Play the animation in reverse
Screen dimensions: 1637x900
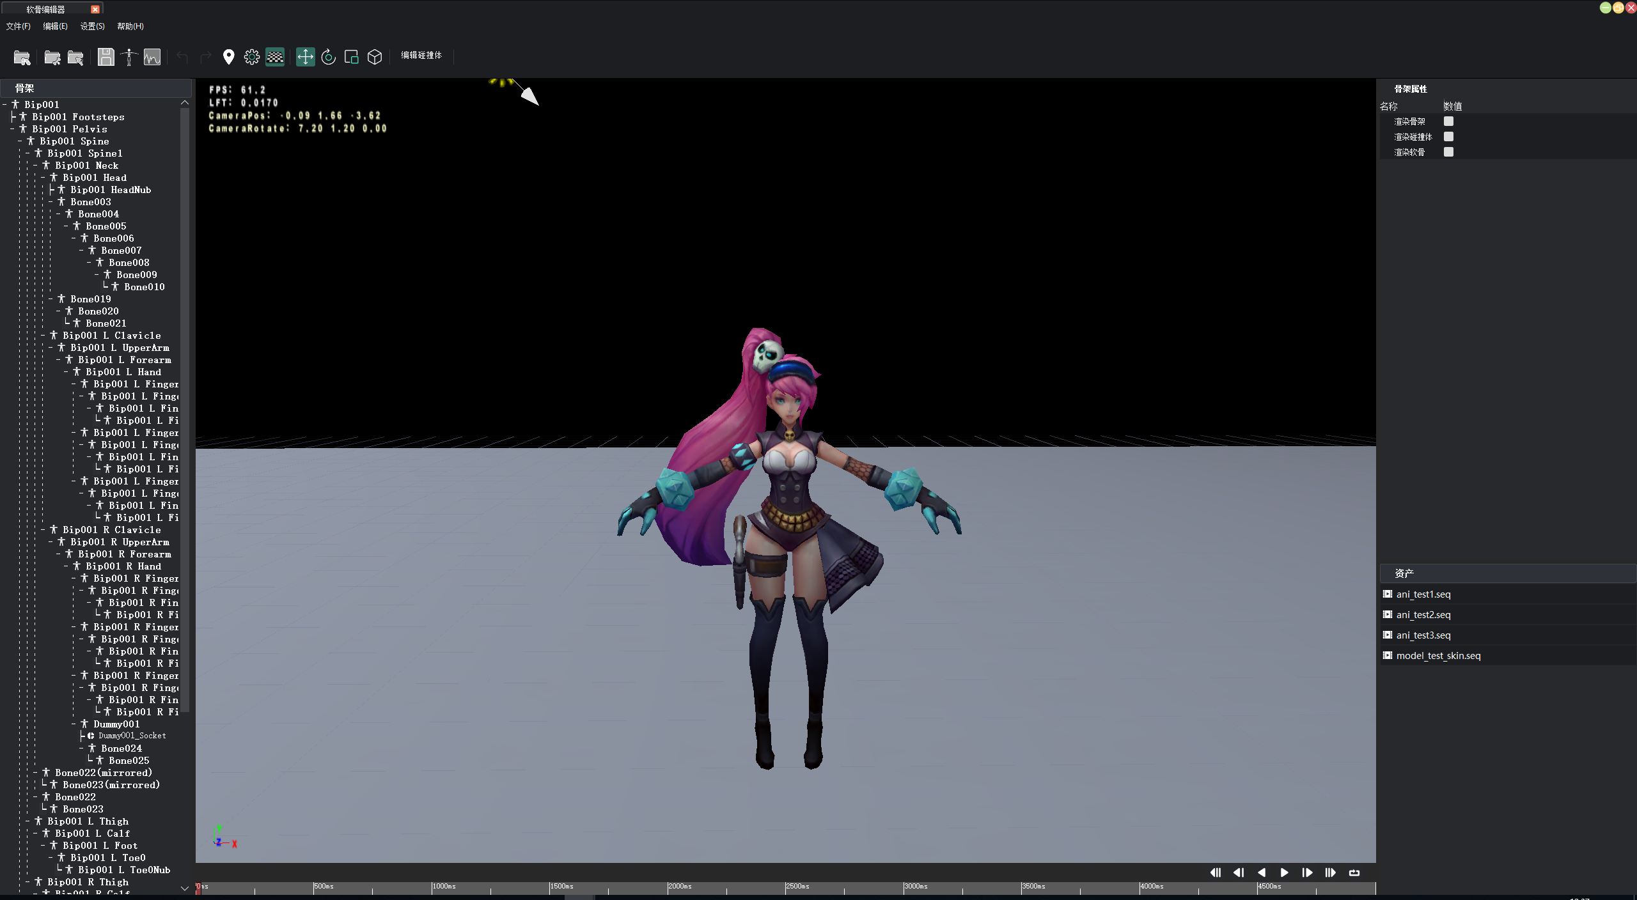click(1262, 873)
